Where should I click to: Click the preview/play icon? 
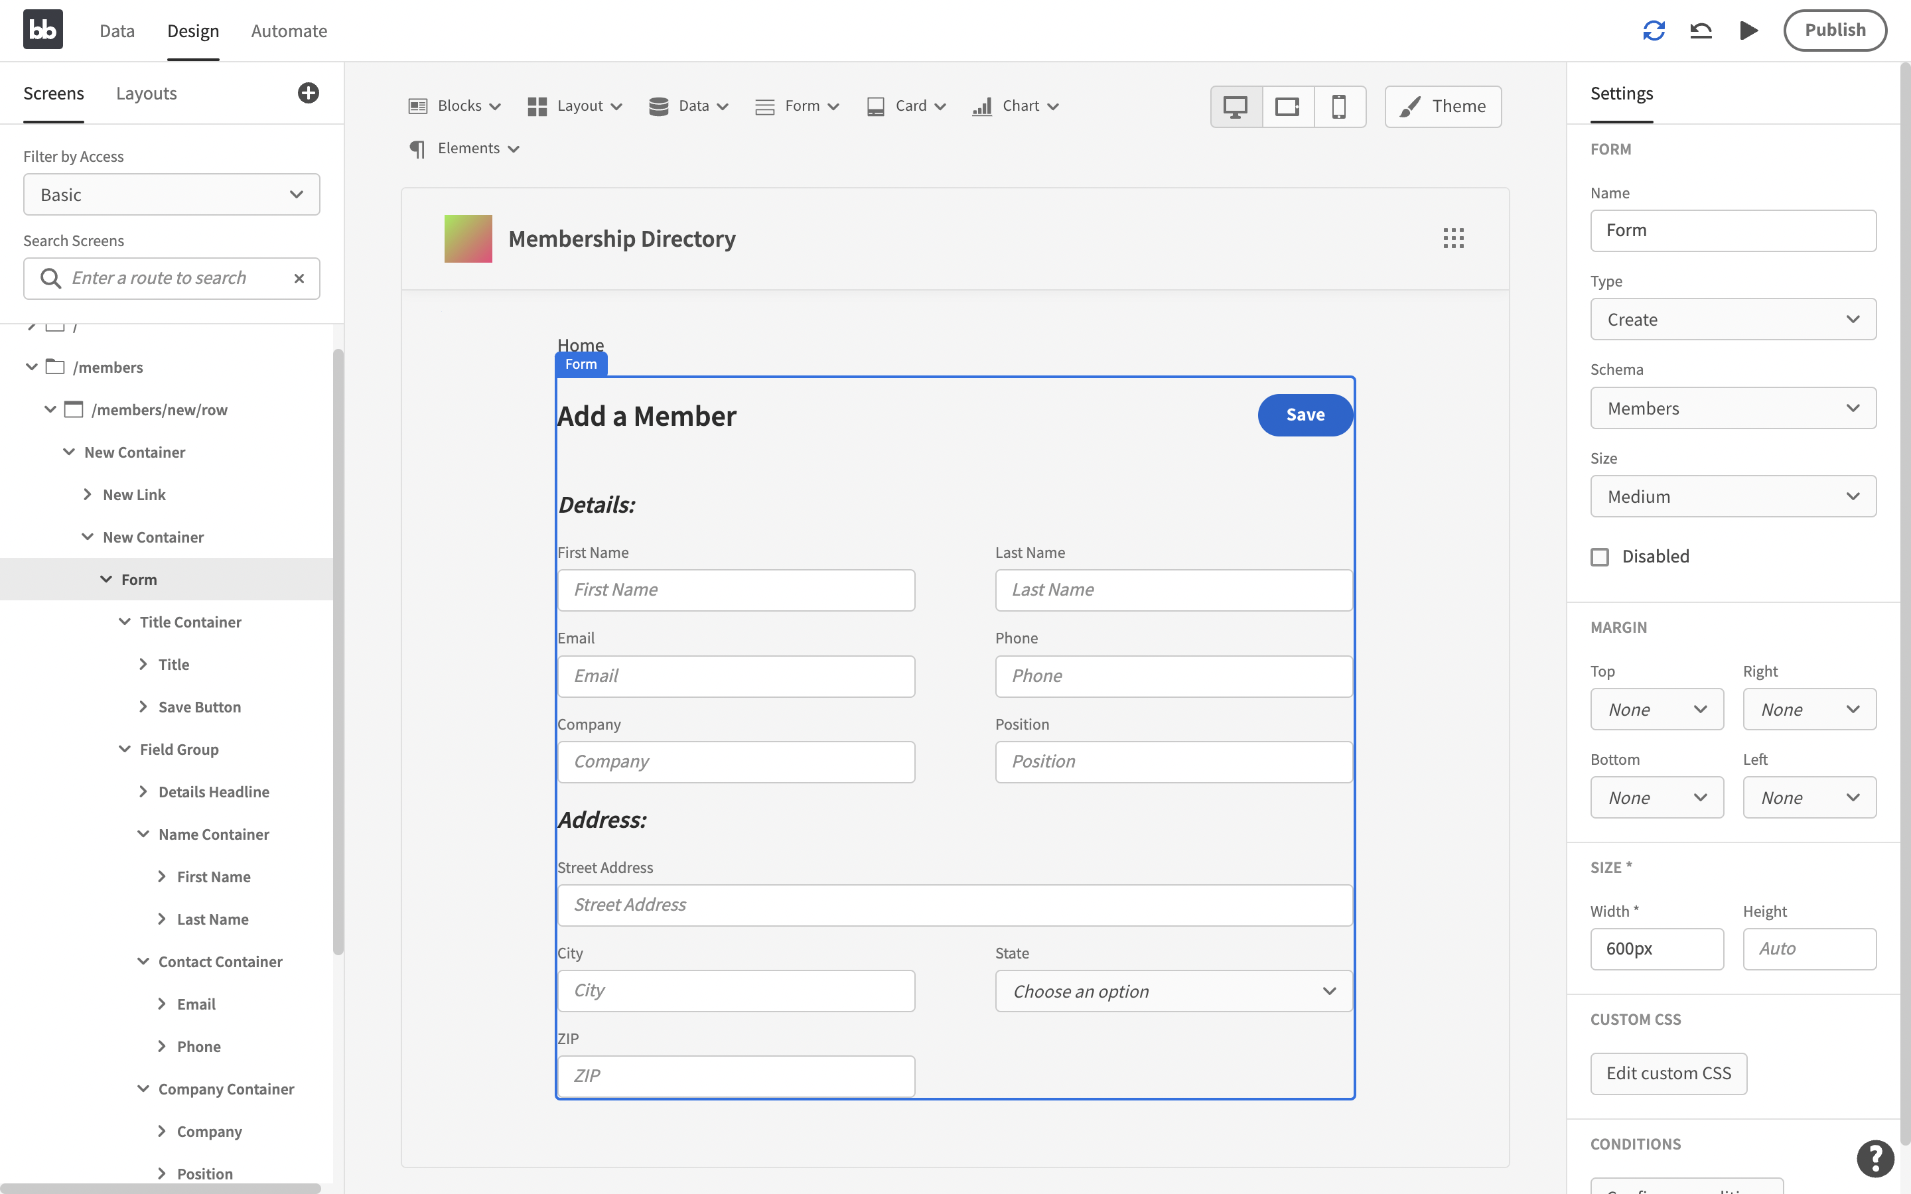pos(1747,31)
